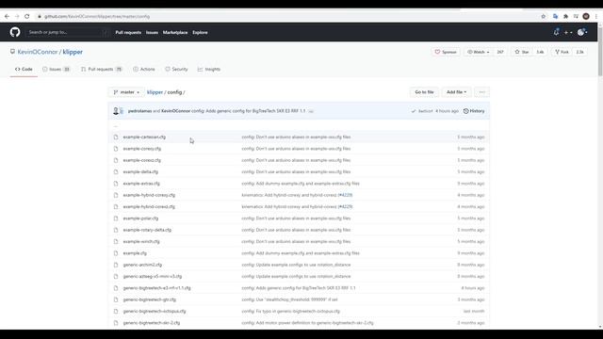Open generic-bigtreetech-e3-rrf-v1.1.cfg
The height and width of the screenshot is (339, 603).
pos(157,288)
